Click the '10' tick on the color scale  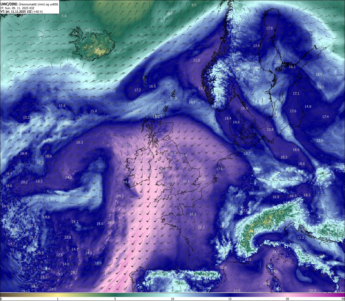[x=172, y=299]
